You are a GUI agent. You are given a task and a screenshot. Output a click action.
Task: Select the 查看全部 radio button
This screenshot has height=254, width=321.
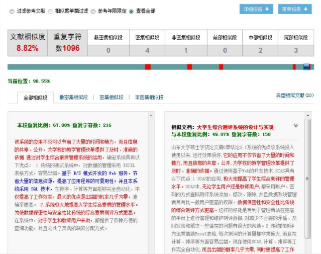coord(131,10)
